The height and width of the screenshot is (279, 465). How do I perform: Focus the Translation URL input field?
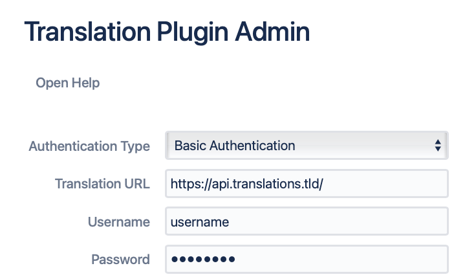[x=306, y=184]
